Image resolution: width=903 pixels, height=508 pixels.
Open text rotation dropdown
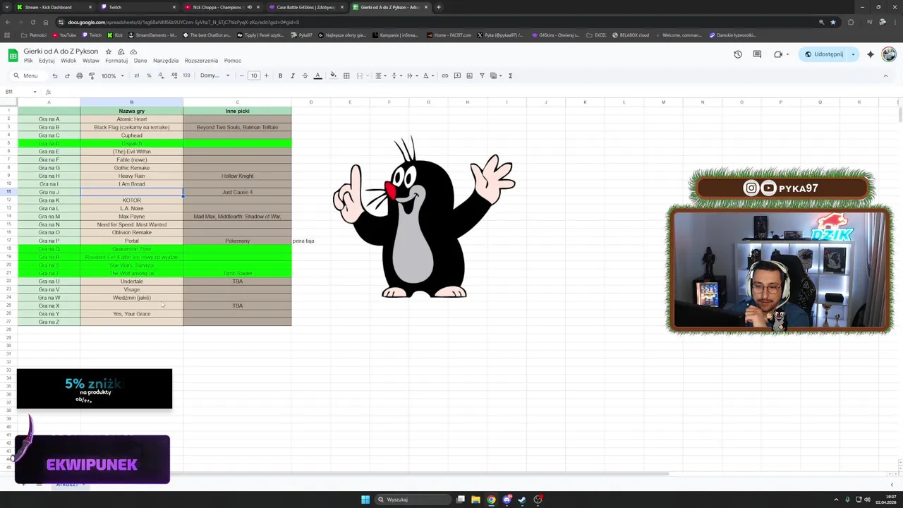point(427,75)
